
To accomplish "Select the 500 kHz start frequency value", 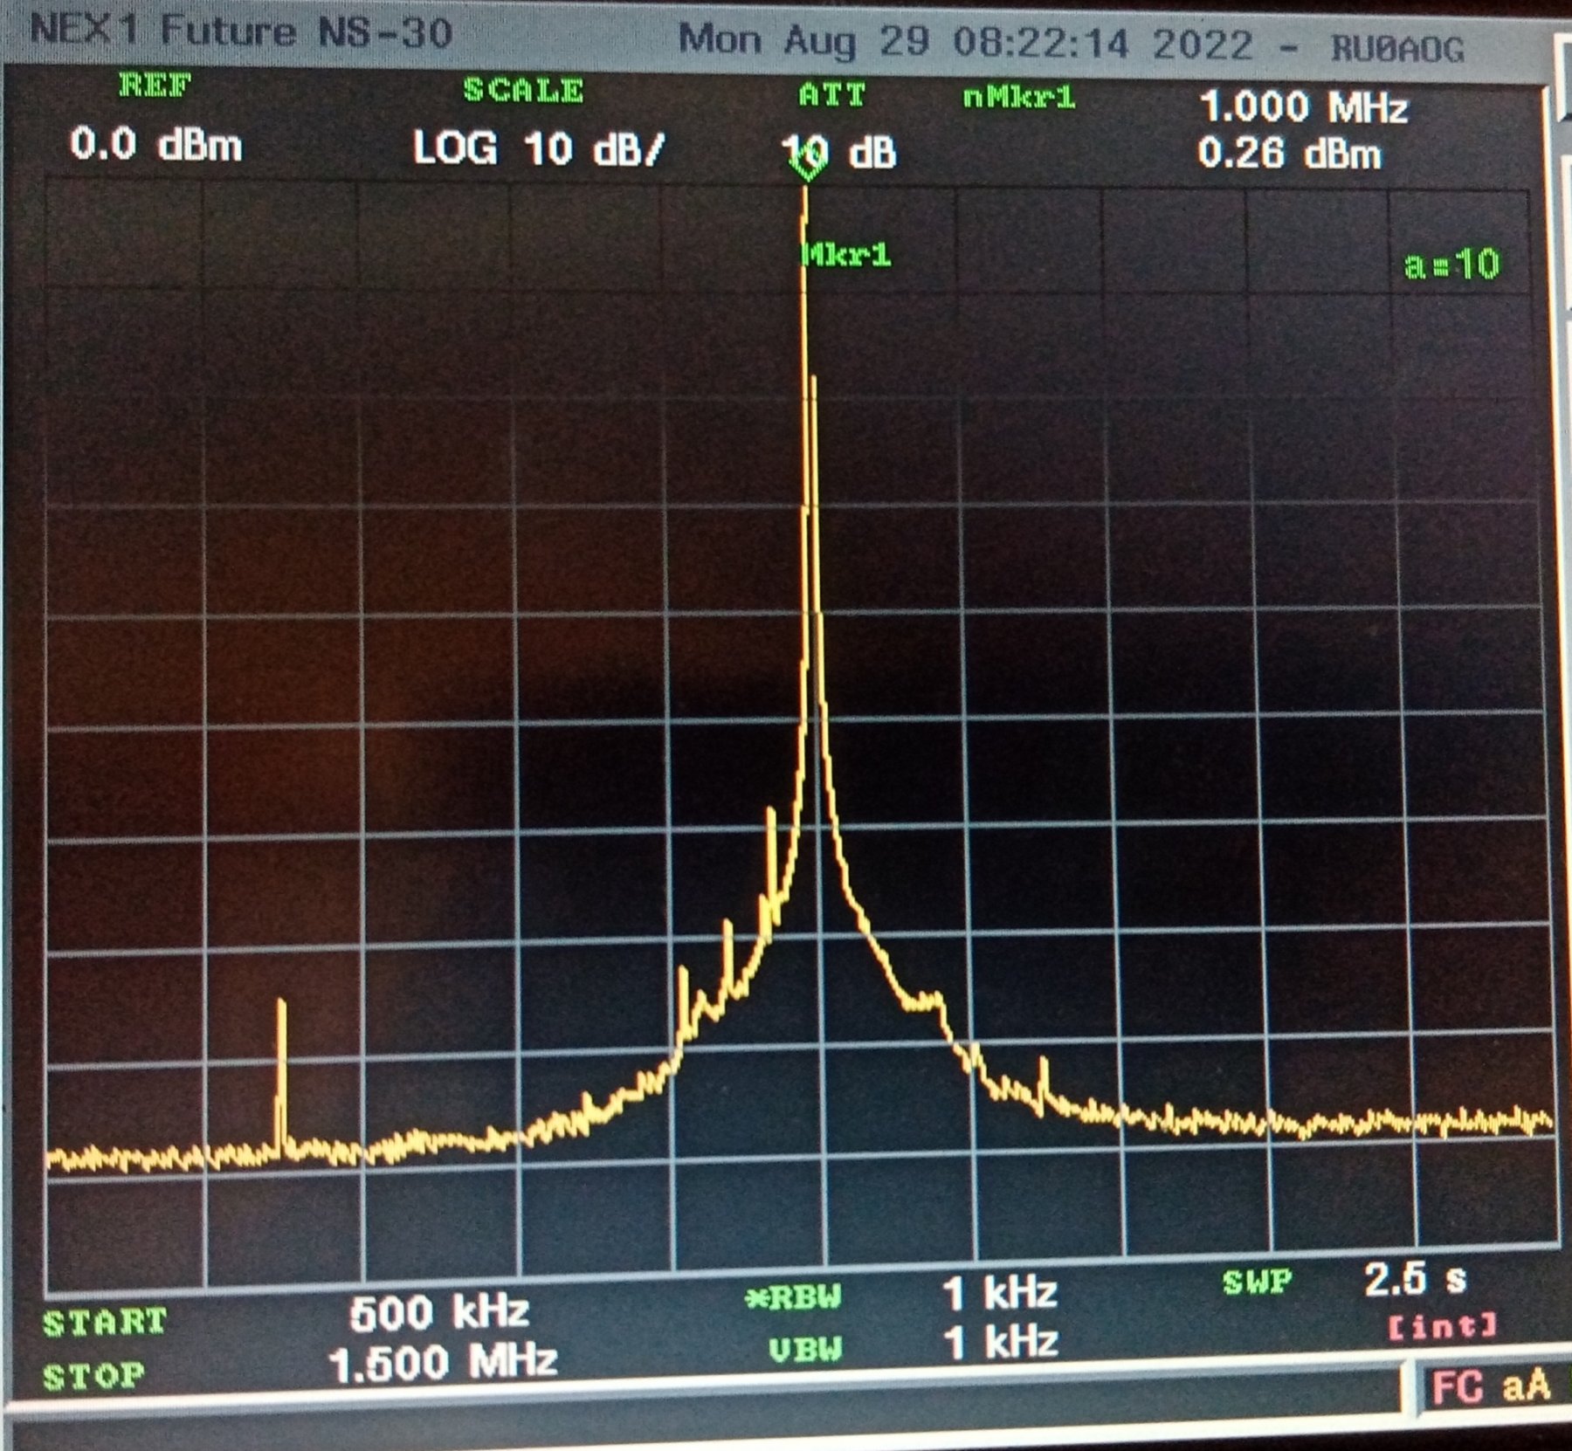I will point(439,1312).
